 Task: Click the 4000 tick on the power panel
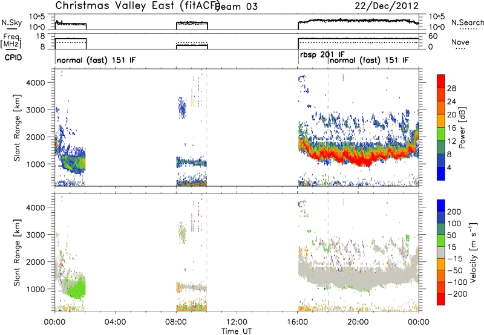point(35,82)
